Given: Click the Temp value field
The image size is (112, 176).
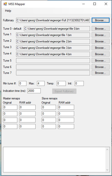Looking at the screenshot, I should [x=61, y=83].
